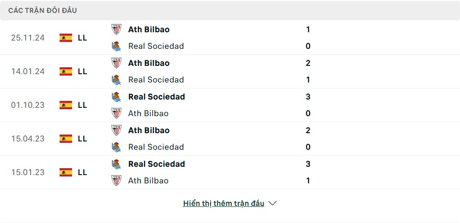Click Spain flag in the 15.01.23 row

(66, 172)
